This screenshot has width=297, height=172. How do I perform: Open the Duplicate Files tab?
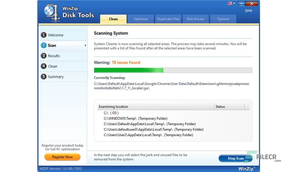(x=168, y=19)
